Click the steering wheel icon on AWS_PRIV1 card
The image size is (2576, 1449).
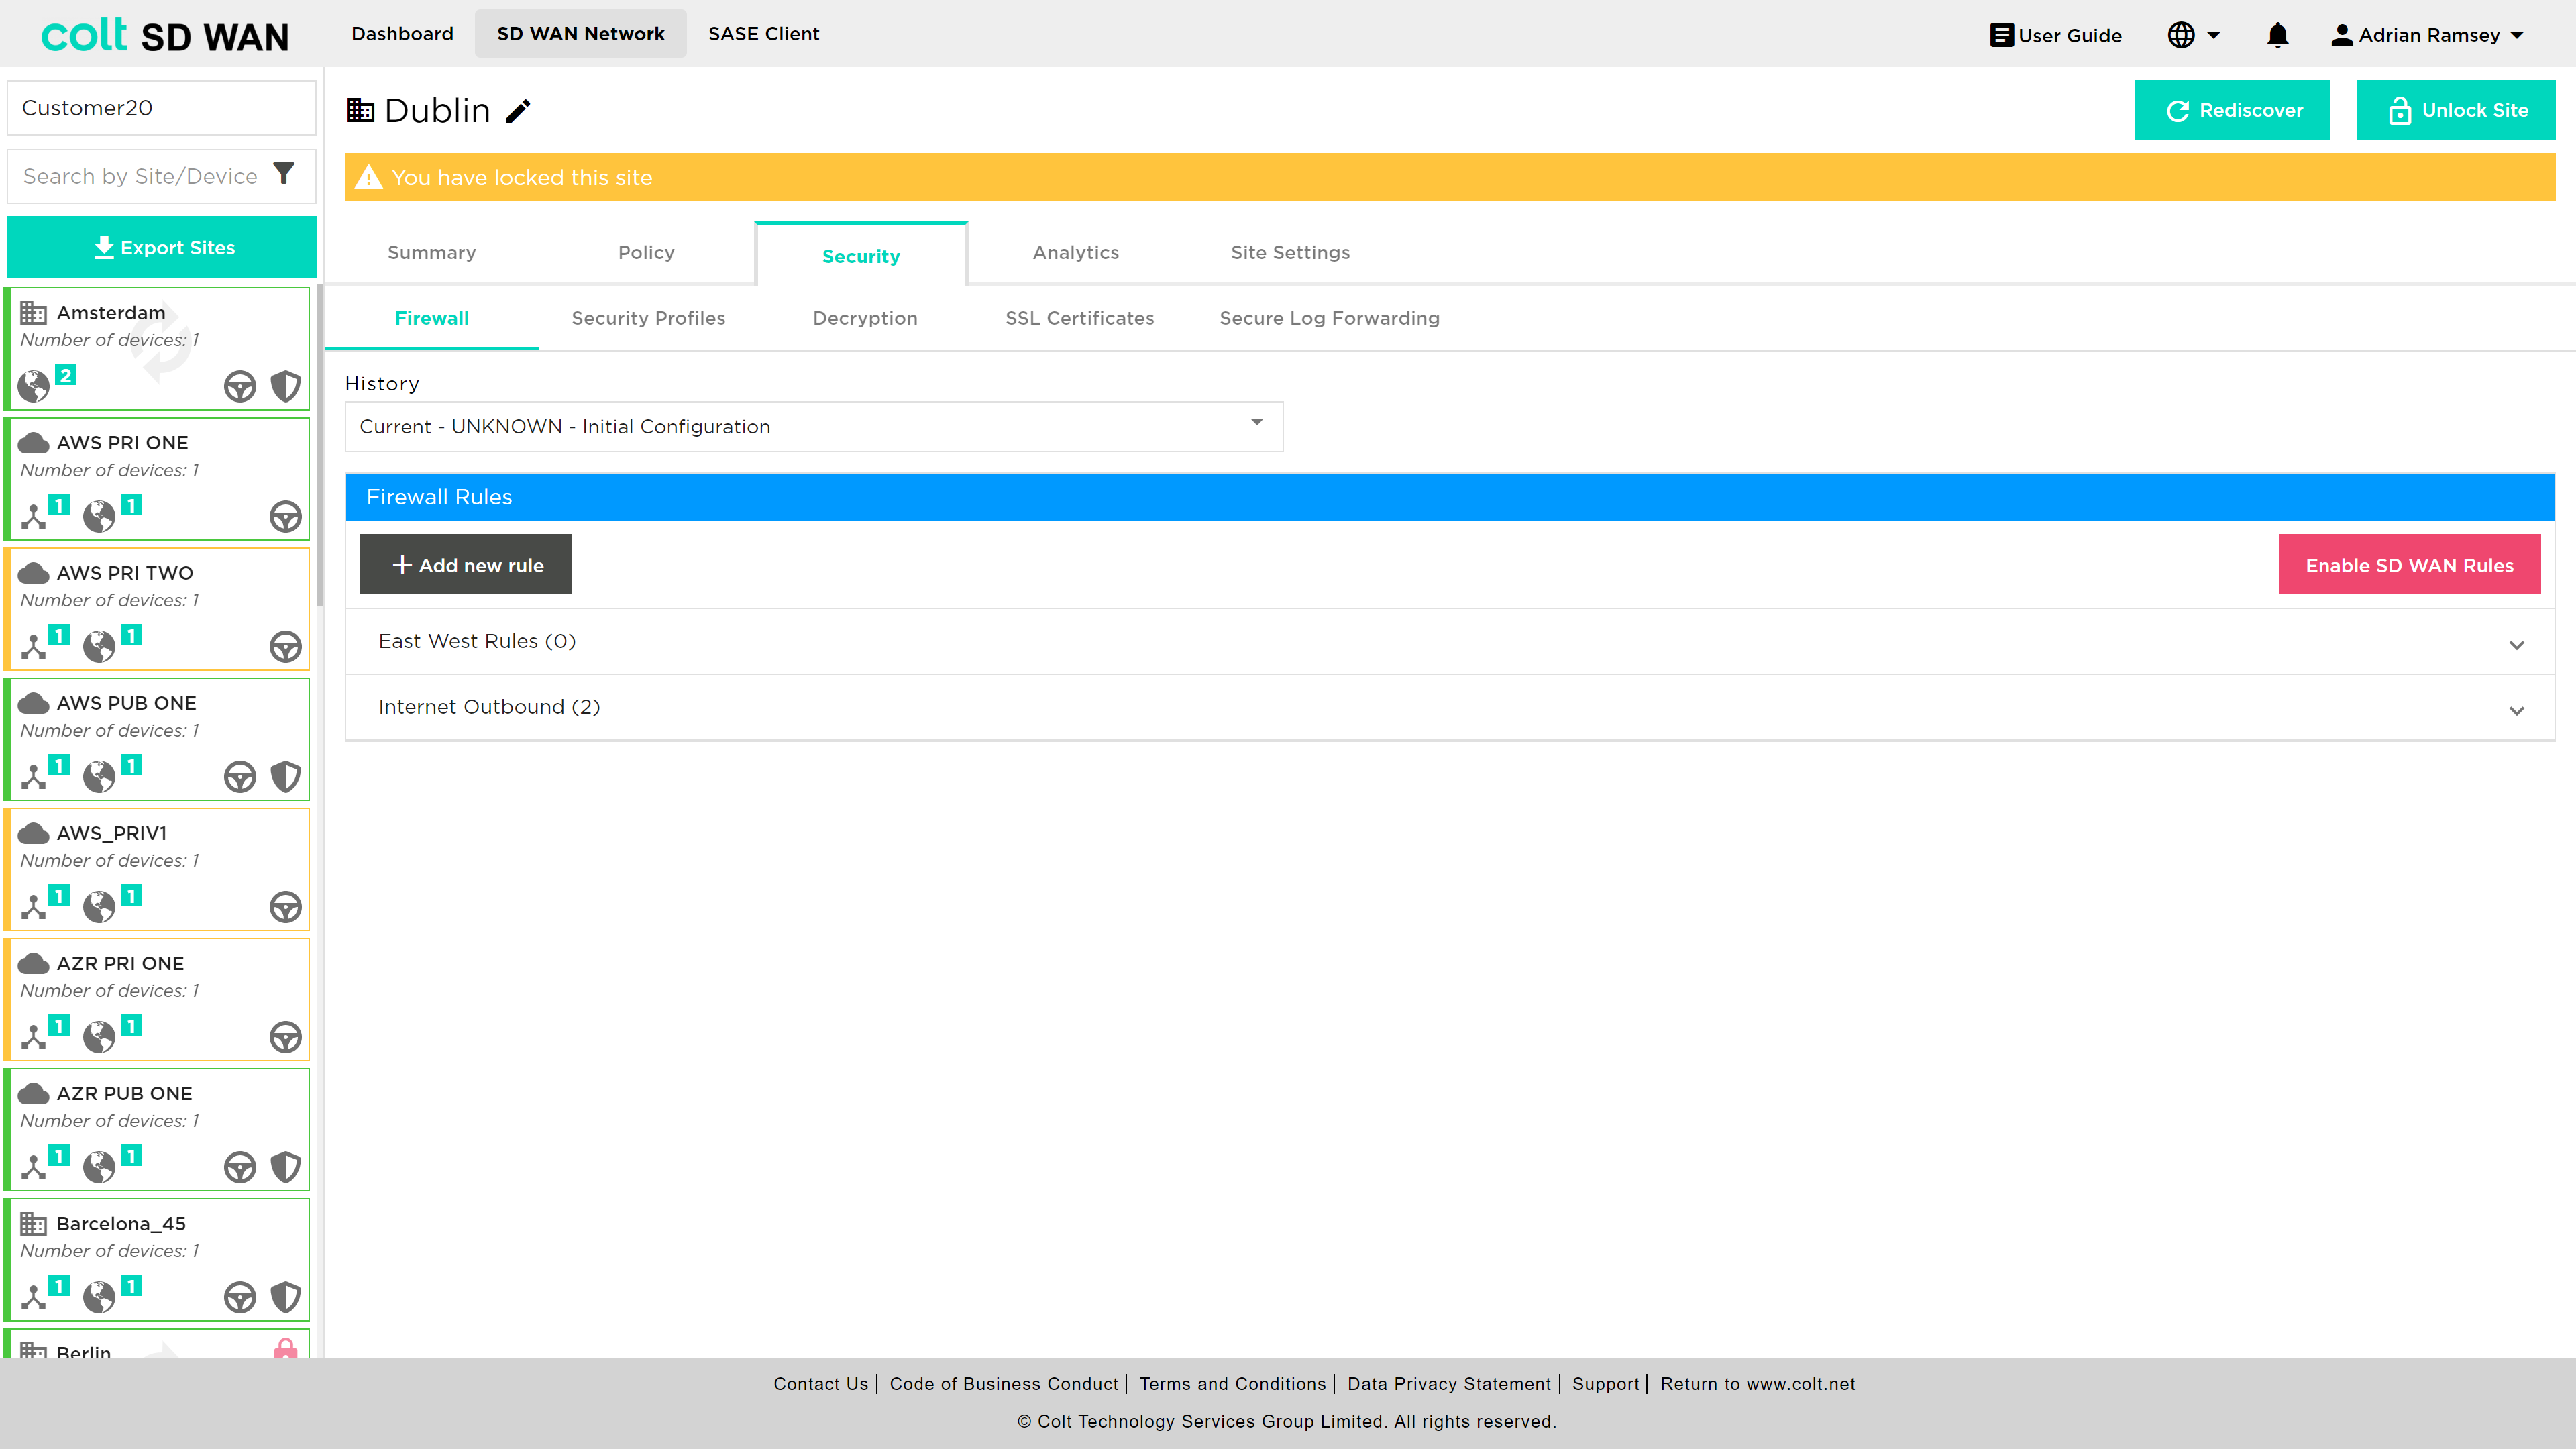click(x=286, y=906)
